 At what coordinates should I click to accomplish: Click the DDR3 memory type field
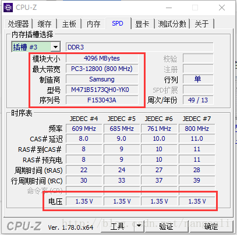(x=139, y=47)
